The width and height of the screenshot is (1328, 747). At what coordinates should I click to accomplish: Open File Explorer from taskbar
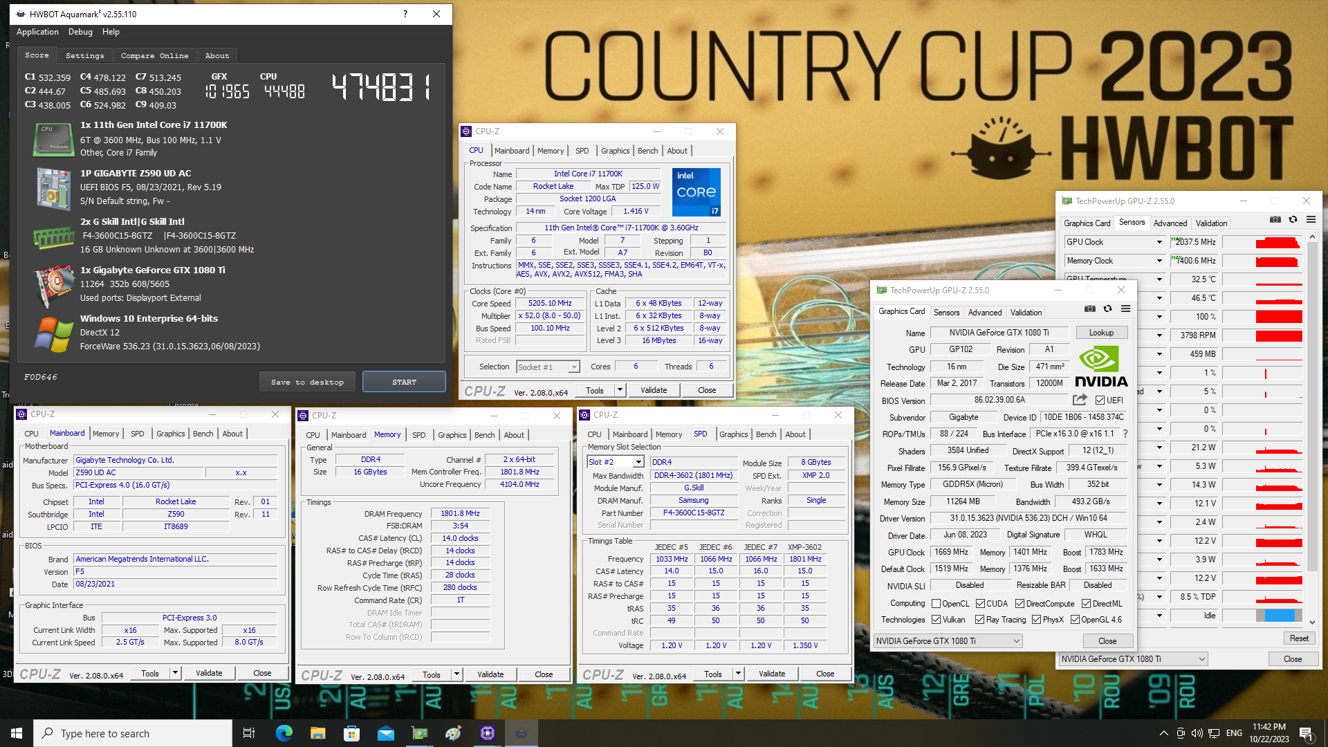pos(317,733)
